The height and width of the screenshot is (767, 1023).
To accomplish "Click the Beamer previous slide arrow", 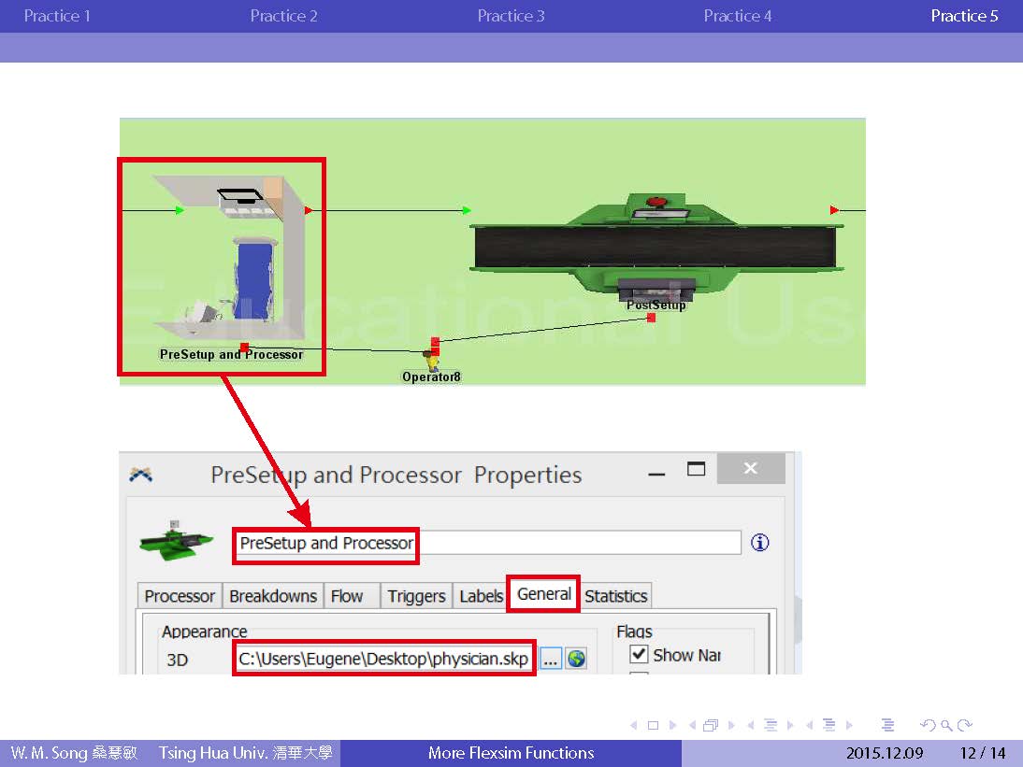I will point(633,725).
